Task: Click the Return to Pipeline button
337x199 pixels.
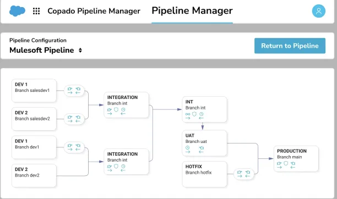Action: tap(290, 46)
